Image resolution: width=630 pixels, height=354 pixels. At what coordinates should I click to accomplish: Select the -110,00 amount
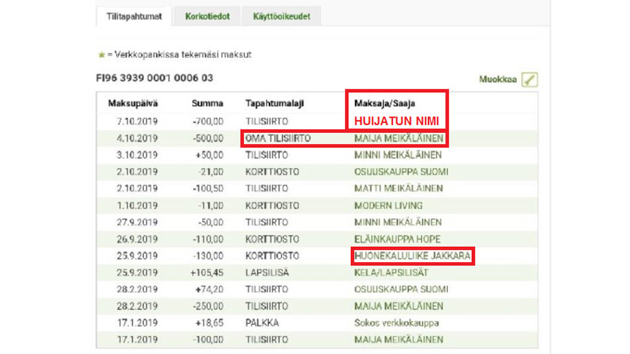[208, 239]
